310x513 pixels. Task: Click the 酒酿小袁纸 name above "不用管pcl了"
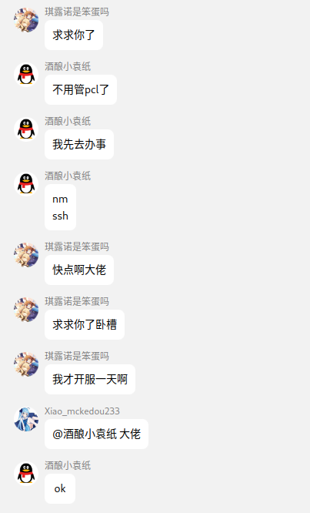point(68,66)
